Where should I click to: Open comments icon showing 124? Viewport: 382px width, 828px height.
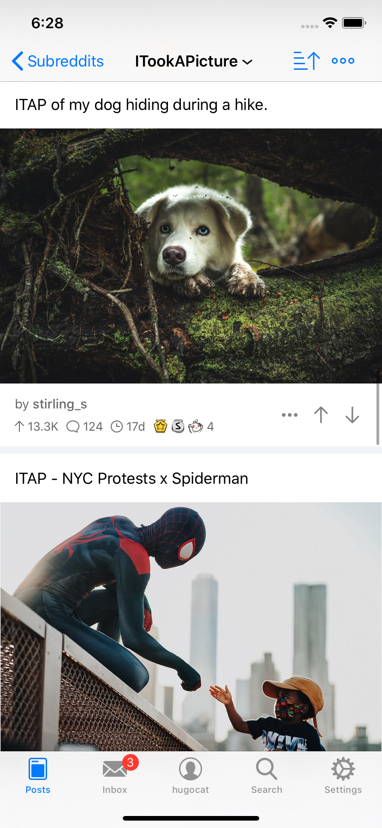click(x=73, y=426)
